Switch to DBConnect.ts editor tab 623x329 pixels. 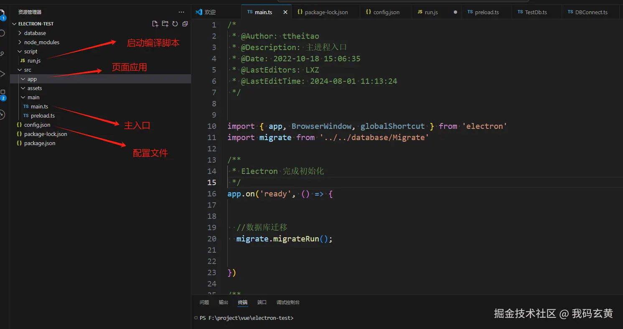tap(591, 12)
